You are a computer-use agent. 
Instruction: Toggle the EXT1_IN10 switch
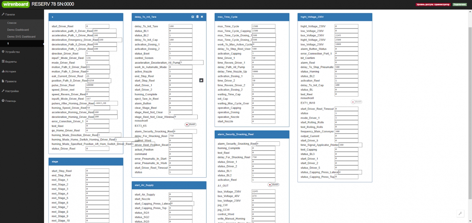tap(356, 102)
